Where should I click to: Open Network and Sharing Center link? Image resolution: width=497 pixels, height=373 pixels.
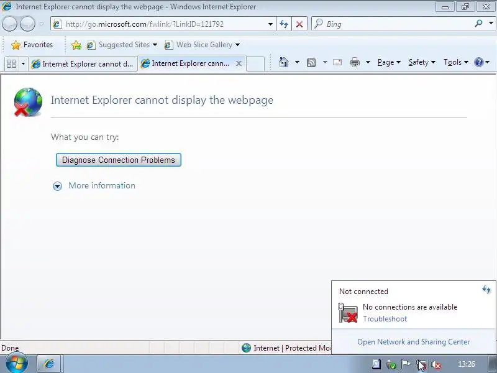413,342
